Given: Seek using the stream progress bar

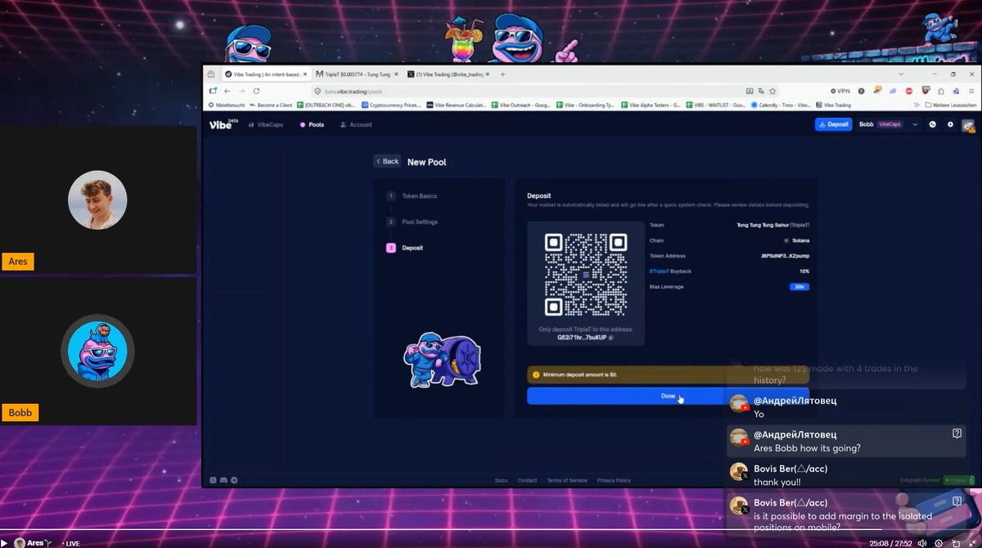Looking at the screenshot, I should click(491, 531).
